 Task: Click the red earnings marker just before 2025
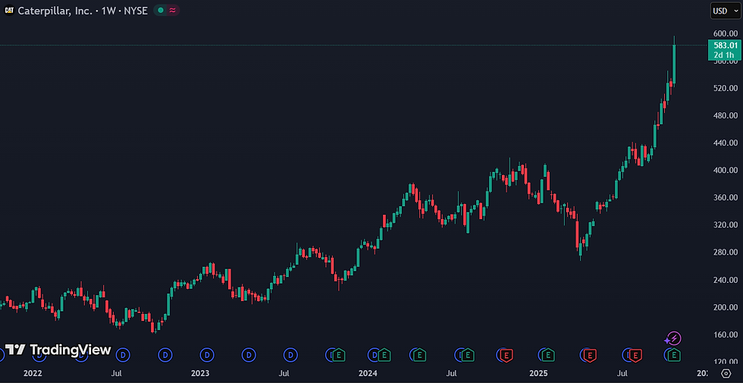506,354
